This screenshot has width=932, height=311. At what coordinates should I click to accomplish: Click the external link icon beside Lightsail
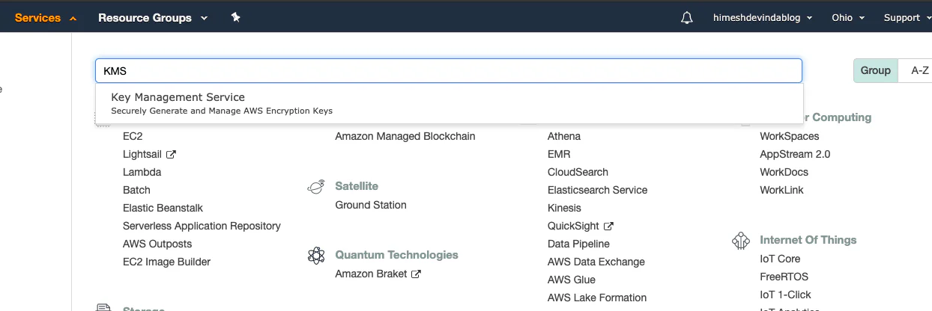[x=171, y=155]
